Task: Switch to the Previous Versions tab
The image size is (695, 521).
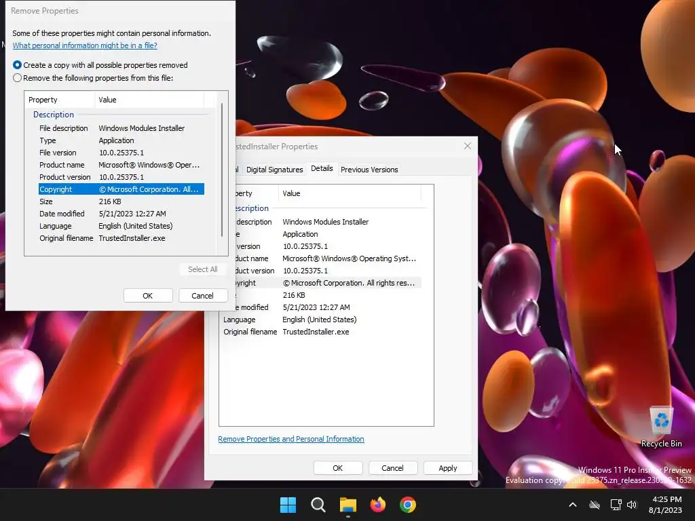Action: coord(369,170)
